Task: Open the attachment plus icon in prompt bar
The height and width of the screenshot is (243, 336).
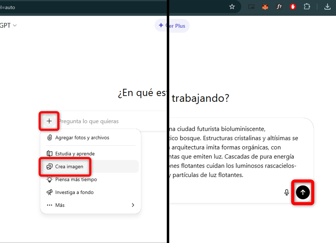Action: coord(49,121)
